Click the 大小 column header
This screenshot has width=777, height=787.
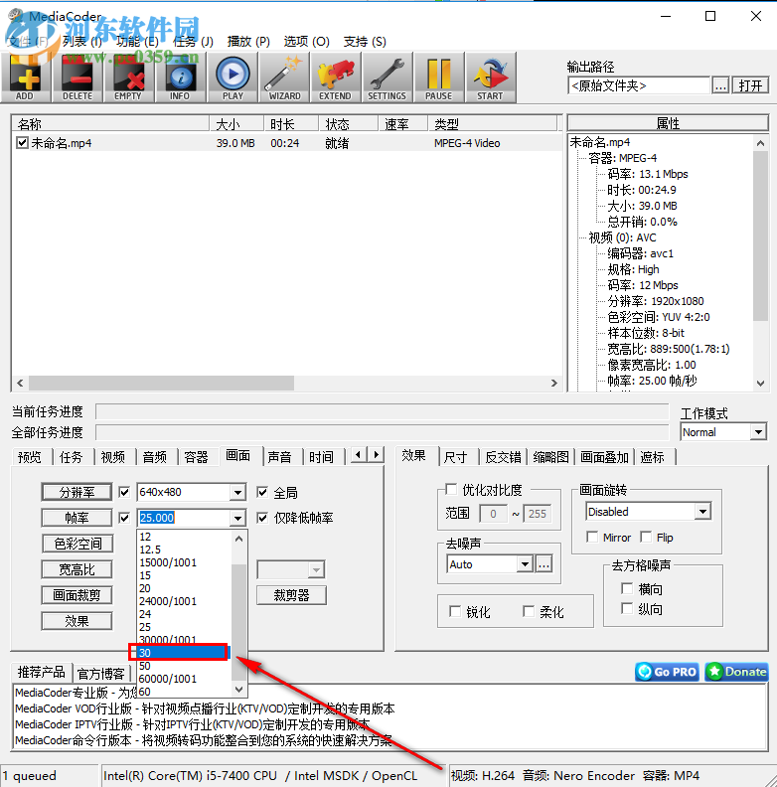pos(236,124)
